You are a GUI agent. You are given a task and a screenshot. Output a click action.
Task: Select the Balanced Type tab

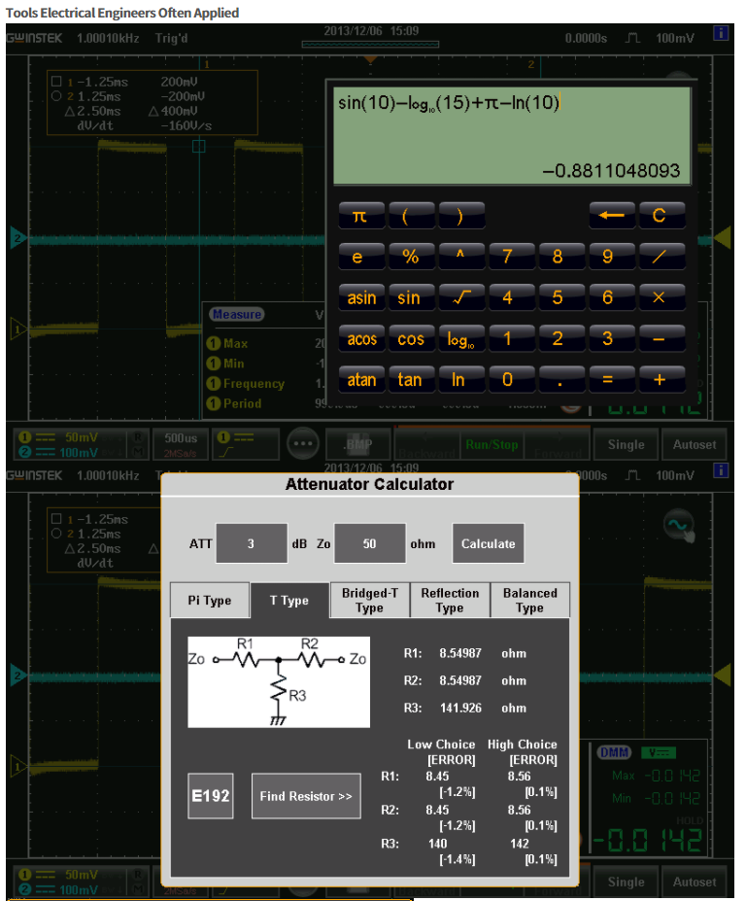coord(529,600)
